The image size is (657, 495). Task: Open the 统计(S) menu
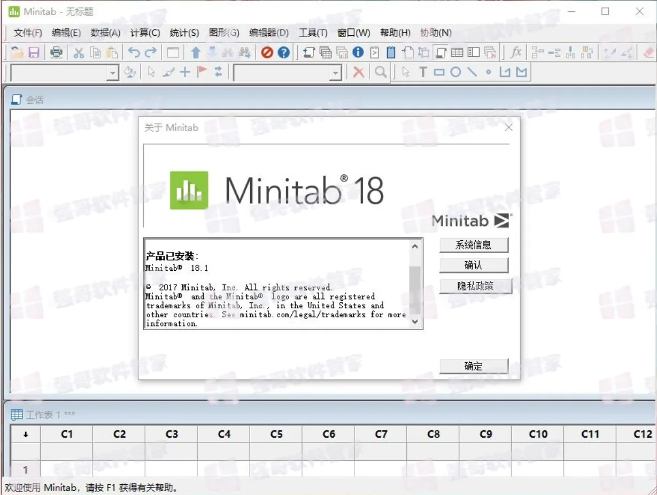184,33
